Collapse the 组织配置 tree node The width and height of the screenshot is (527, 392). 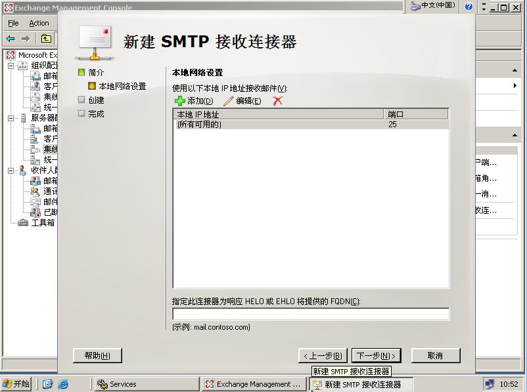click(x=11, y=66)
